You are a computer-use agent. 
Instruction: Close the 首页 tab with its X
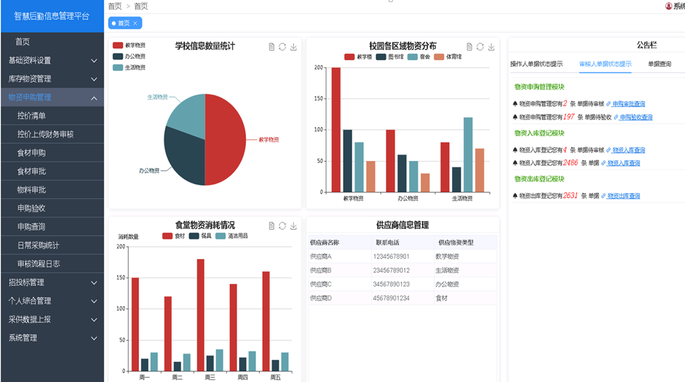click(x=135, y=23)
